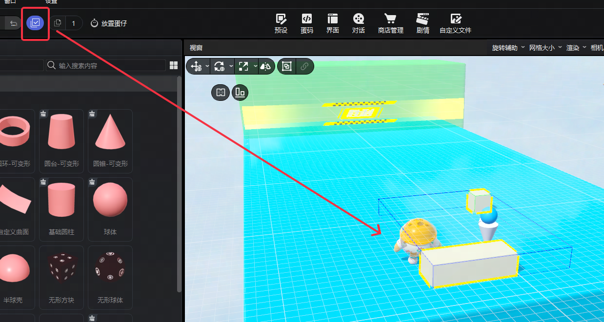Viewport: 604px width, 322px height.
Task: Select the 无形球体 invisible sphere asset
Action: click(110, 277)
